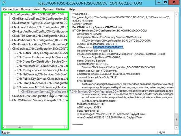The image size is (181, 136).
Task: Open the Connection menu
Action: point(10,9)
